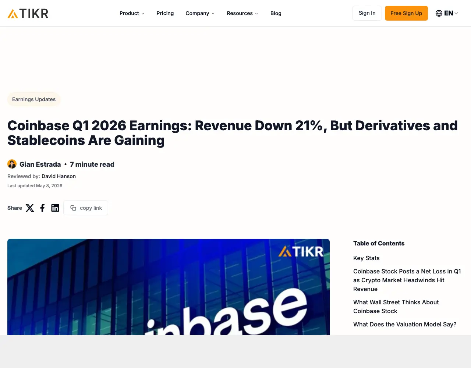
Task: Open the TIKR logo home link
Action: (28, 14)
